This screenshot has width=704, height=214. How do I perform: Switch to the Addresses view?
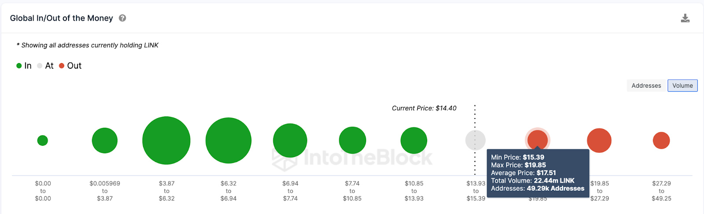tap(646, 85)
